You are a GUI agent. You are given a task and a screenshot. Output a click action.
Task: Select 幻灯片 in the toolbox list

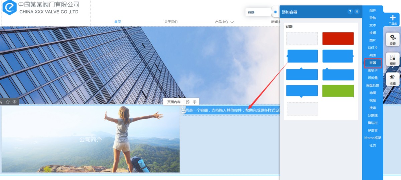[x=373, y=48]
